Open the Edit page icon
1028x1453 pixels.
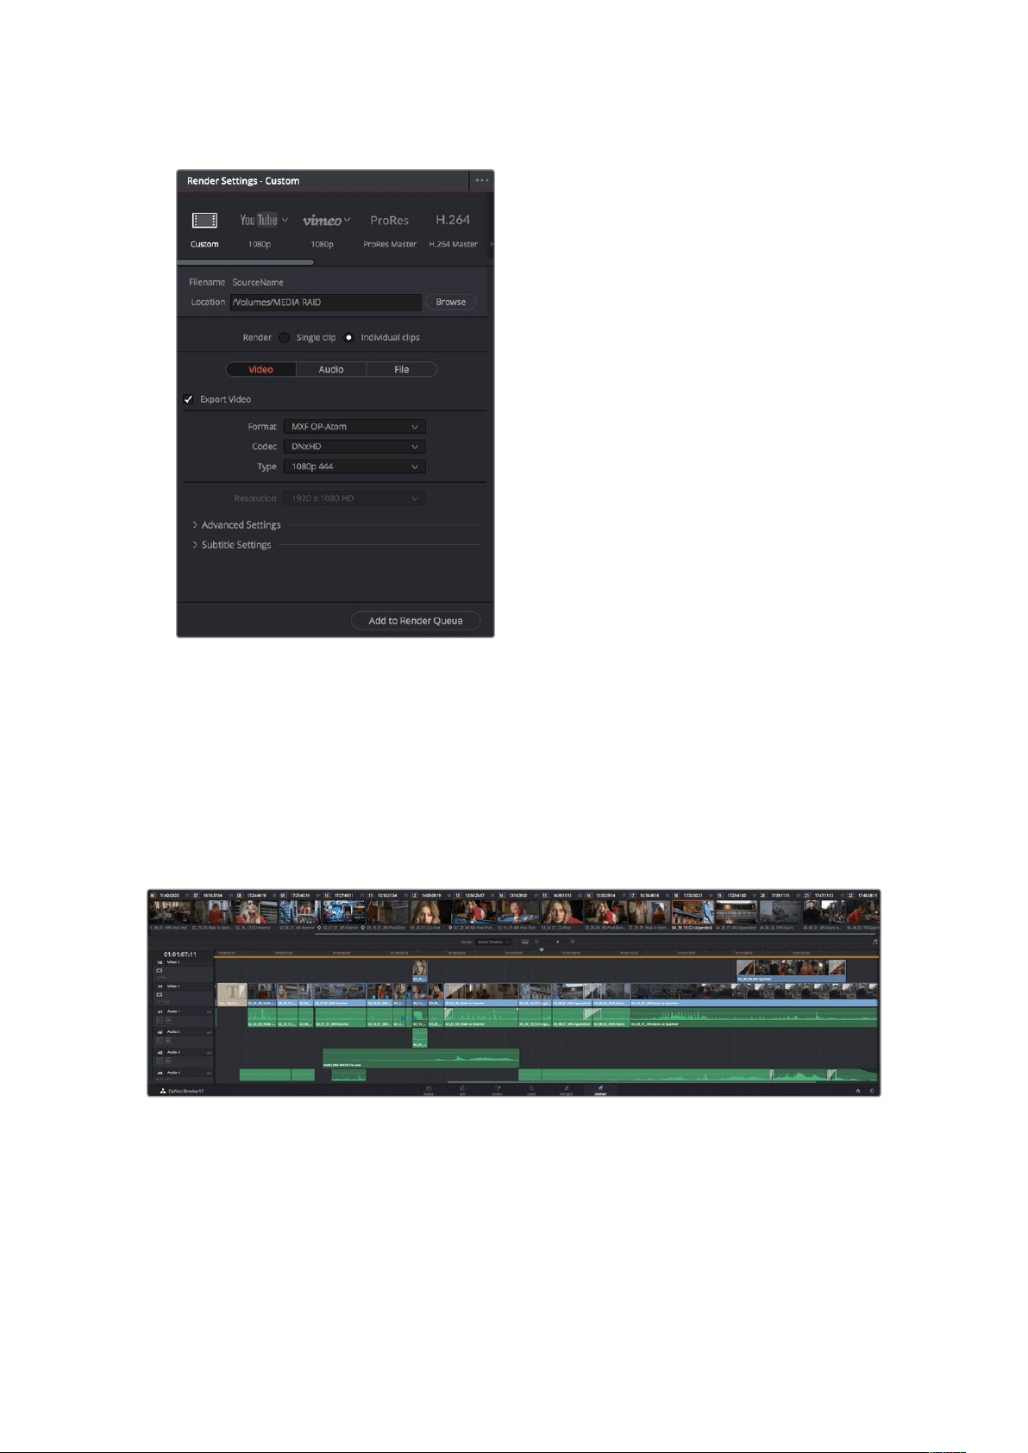462,1090
